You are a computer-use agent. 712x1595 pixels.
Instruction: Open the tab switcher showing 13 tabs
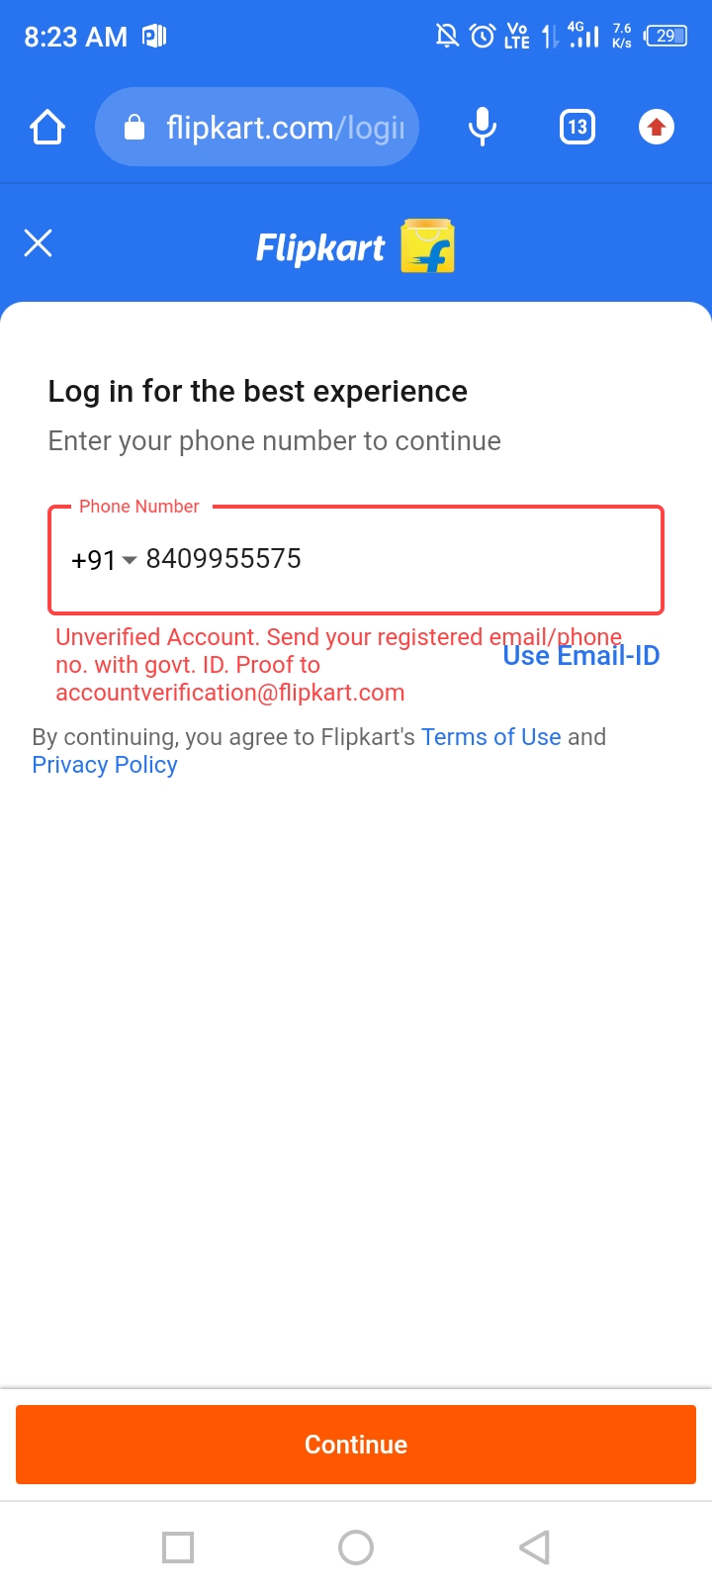pos(578,128)
